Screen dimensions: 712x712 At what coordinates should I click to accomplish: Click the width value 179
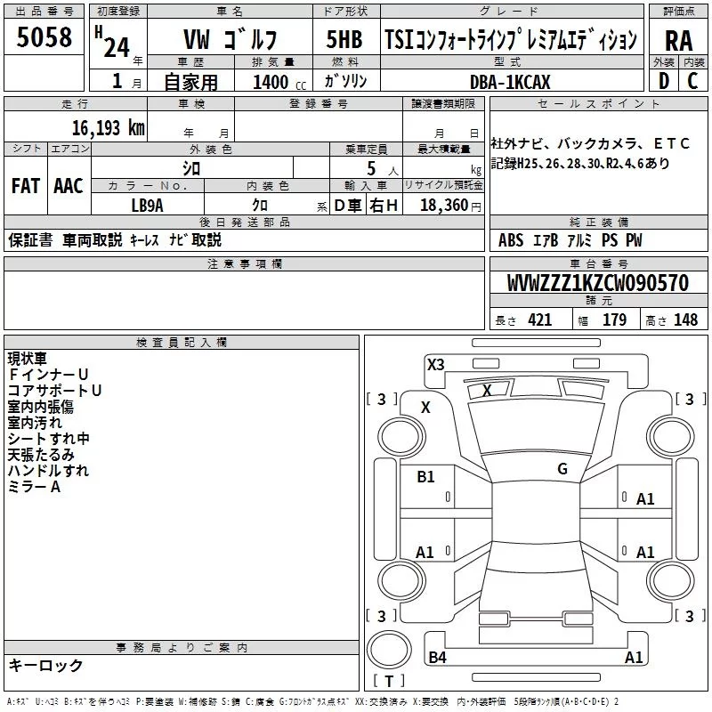point(614,320)
